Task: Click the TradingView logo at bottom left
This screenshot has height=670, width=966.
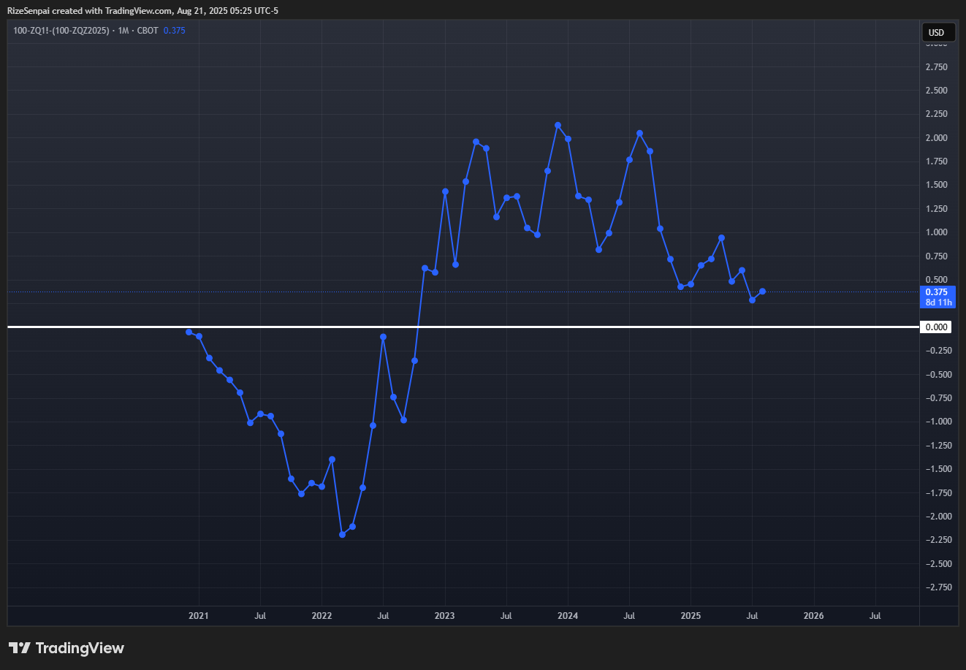Action: pyautogui.click(x=66, y=648)
